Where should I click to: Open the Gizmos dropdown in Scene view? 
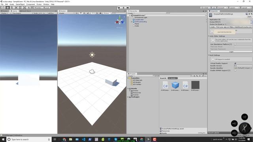107,13
